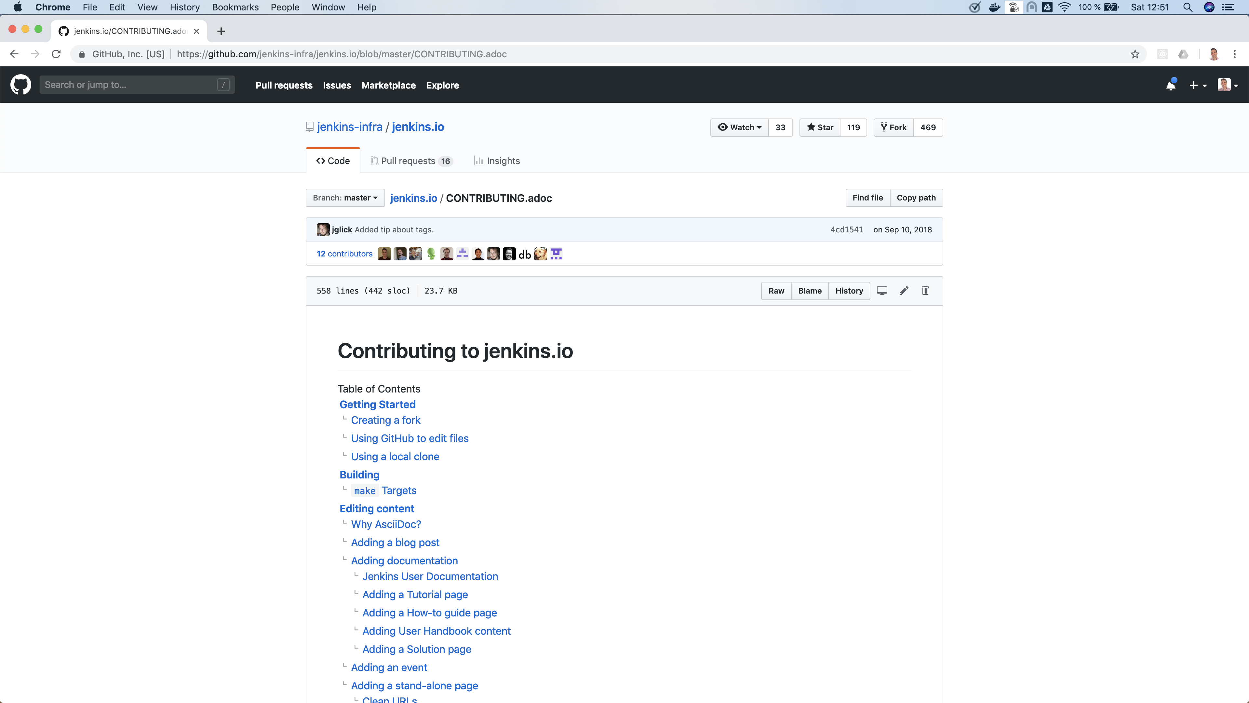Viewport: 1249px width, 703px height.
Task: Jump to Adding a Tutorial page
Action: pos(415,595)
